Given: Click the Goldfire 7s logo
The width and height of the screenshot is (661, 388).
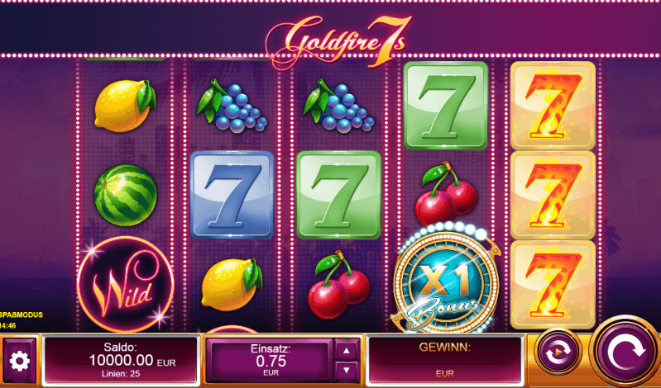Looking at the screenshot, I should click(339, 41).
